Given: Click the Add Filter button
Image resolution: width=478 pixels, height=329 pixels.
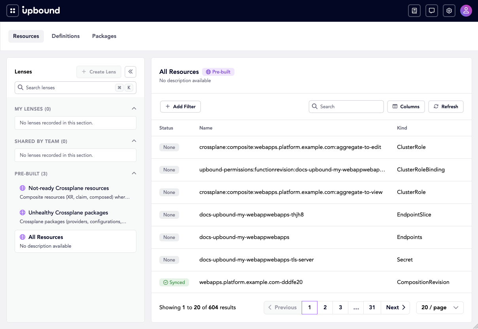Looking at the screenshot, I should (181, 107).
